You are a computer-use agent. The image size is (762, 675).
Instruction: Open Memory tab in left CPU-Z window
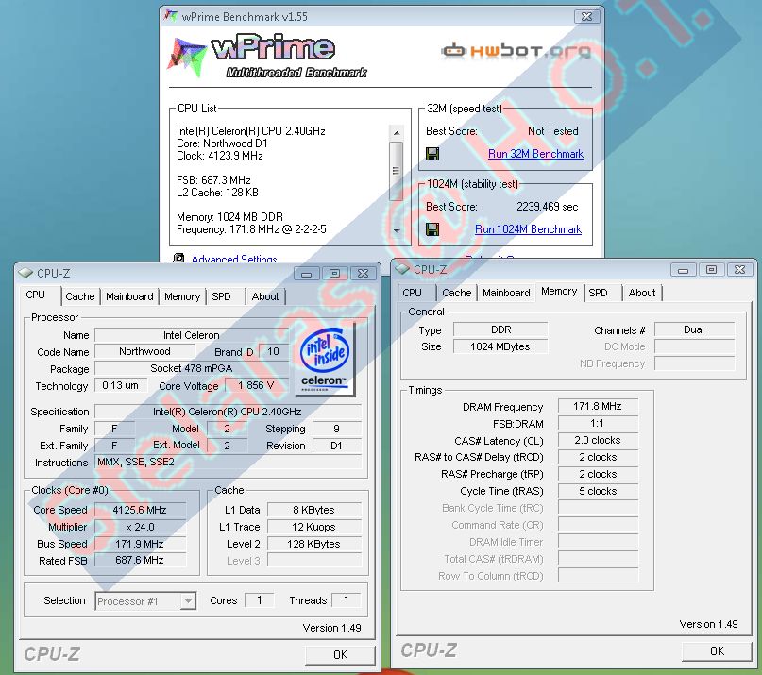point(182,296)
